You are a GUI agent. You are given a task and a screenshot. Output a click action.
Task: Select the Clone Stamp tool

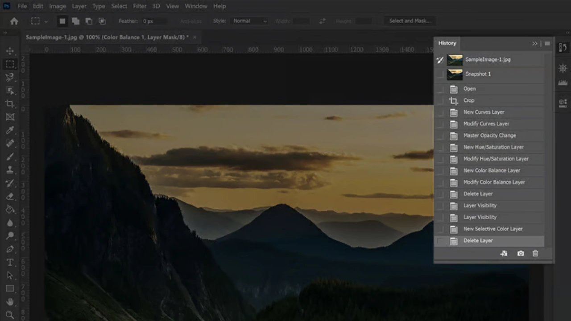click(x=10, y=170)
